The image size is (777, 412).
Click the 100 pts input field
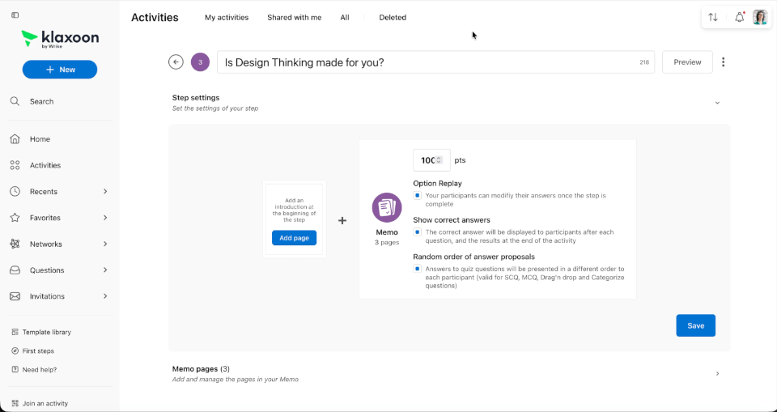(x=431, y=160)
